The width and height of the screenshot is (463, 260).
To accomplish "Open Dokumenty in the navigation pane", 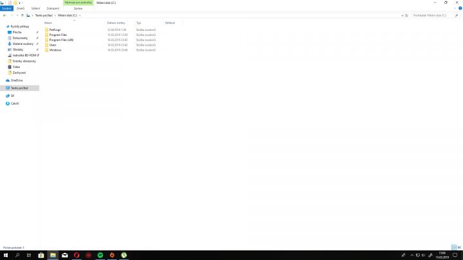I will coord(20,38).
